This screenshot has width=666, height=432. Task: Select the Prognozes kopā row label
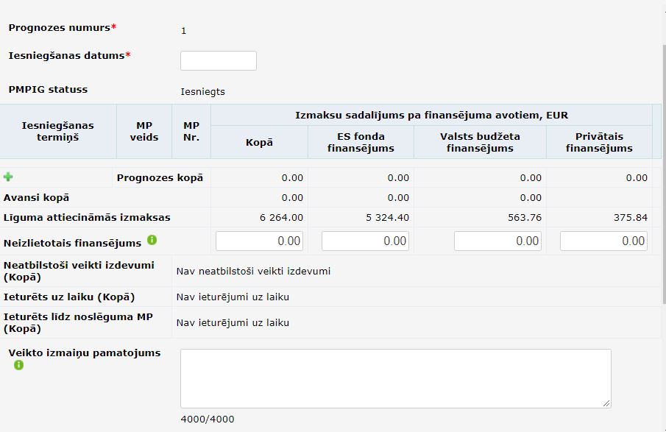point(160,177)
